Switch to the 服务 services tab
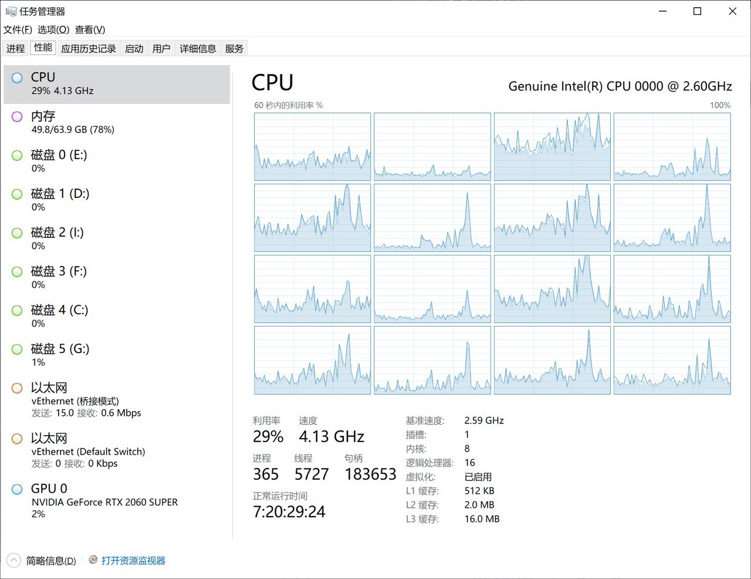 (234, 49)
